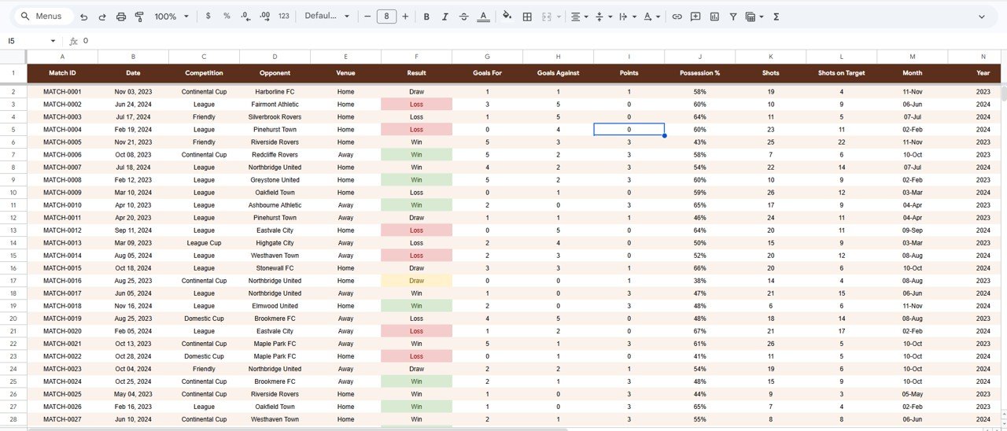Open the merge cells dropdown arrow
The width and height of the screenshot is (1007, 431).
tap(559, 17)
